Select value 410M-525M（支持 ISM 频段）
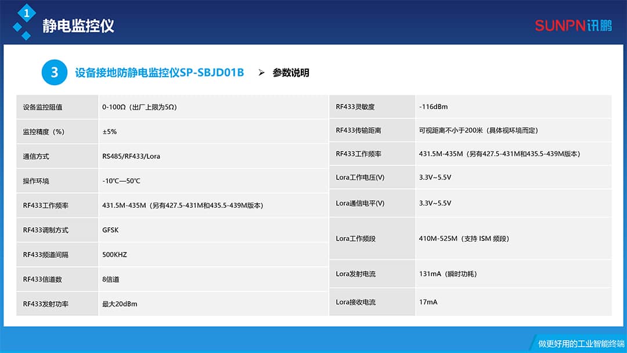The image size is (627, 353). 464,239
